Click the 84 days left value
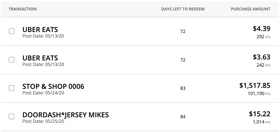 (x=183, y=117)
